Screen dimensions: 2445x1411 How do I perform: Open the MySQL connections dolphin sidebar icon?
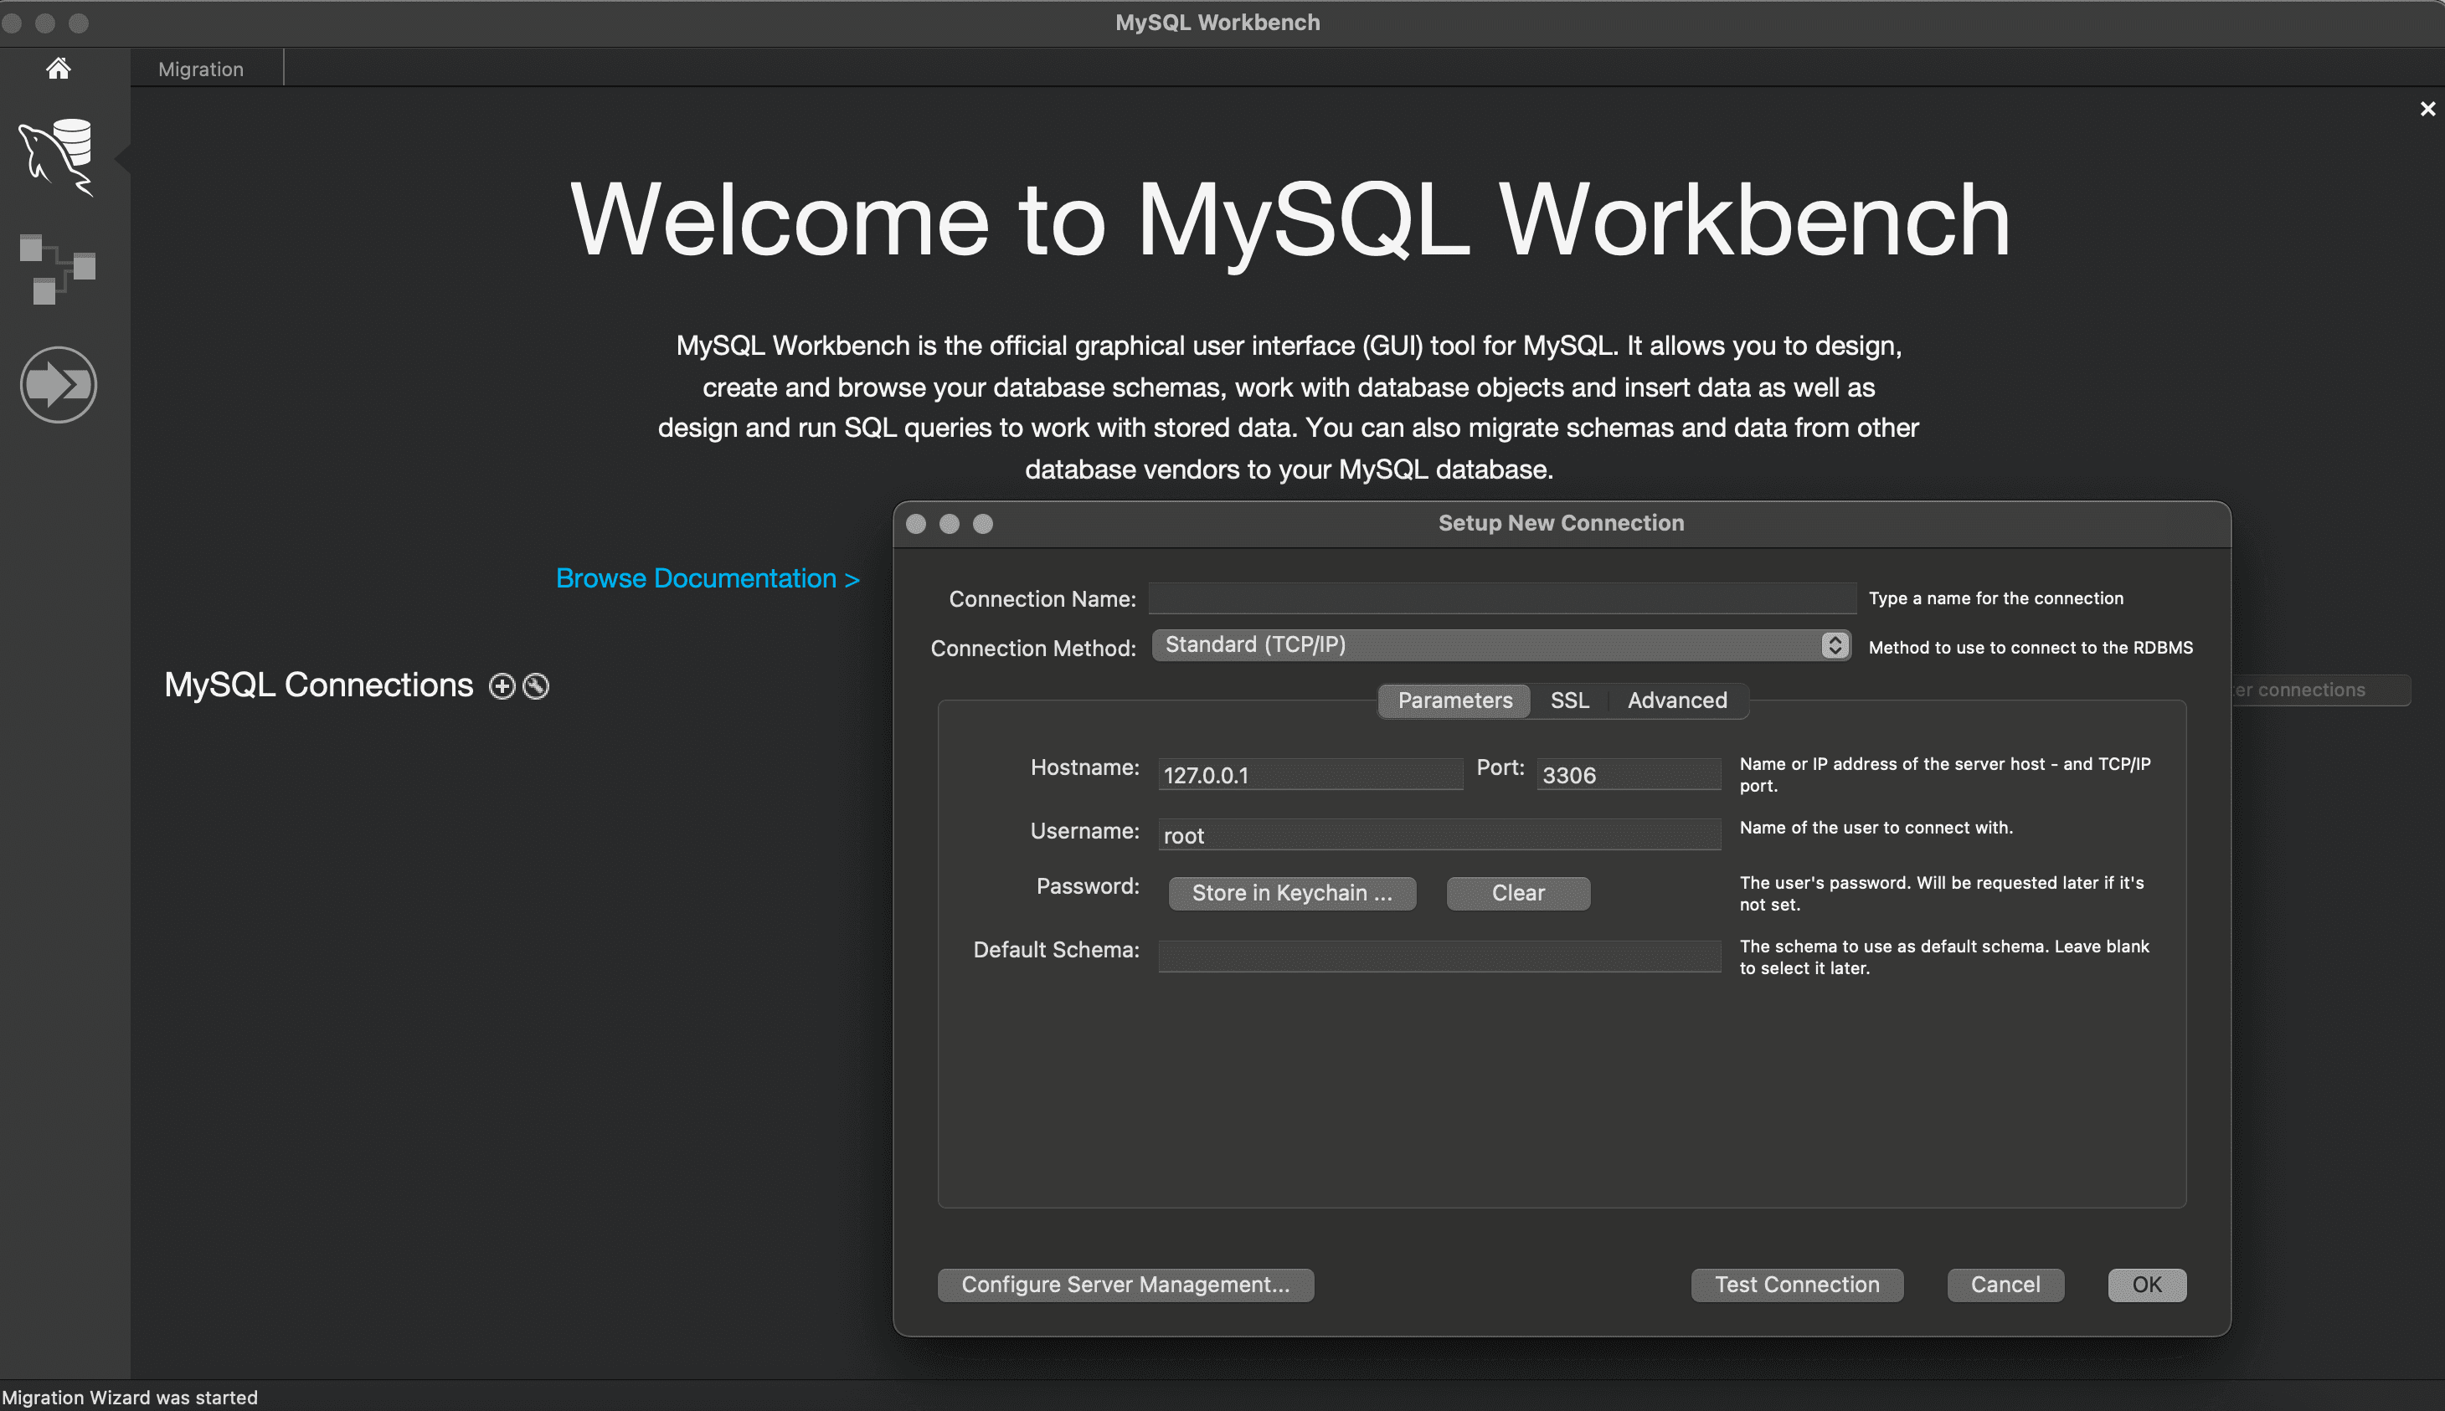(58, 155)
